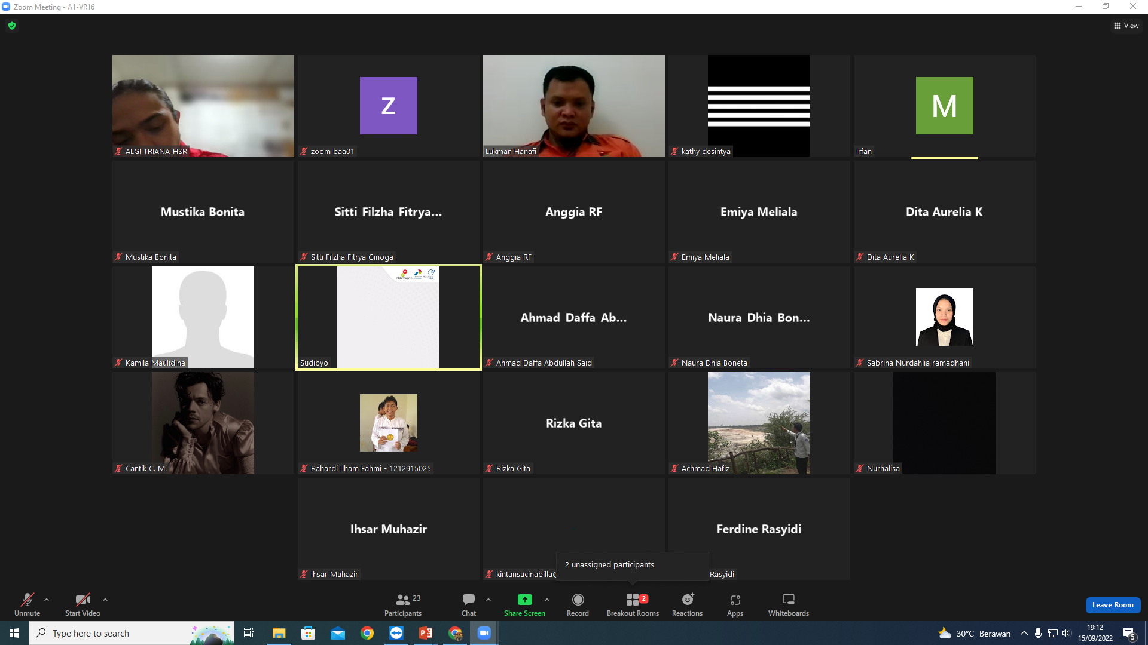Show hidden system tray icons
1148x645 pixels.
tap(1024, 633)
